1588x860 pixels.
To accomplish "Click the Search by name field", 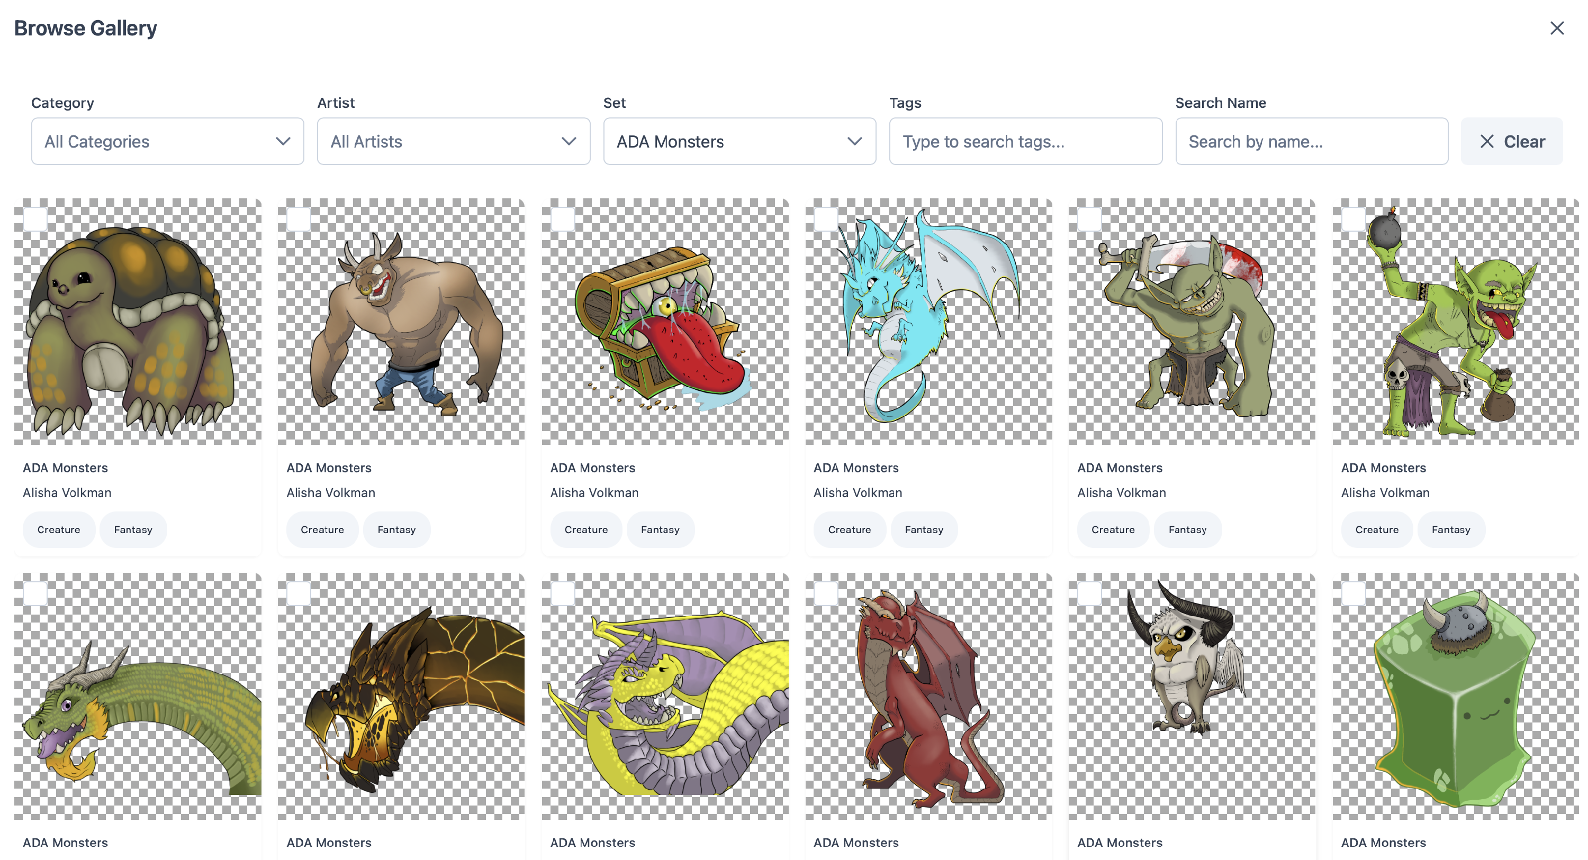I will coord(1311,142).
